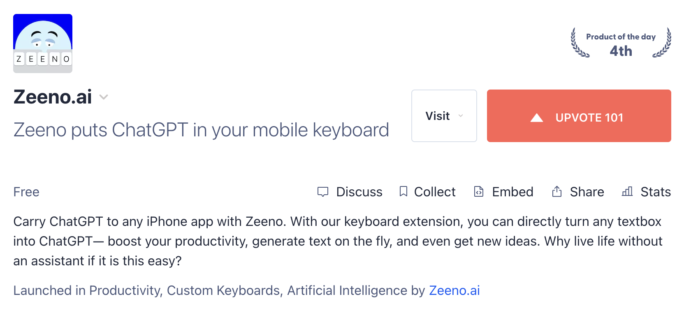
Task: Click the Zeeno app logo thumbnail
Action: pos(43,44)
